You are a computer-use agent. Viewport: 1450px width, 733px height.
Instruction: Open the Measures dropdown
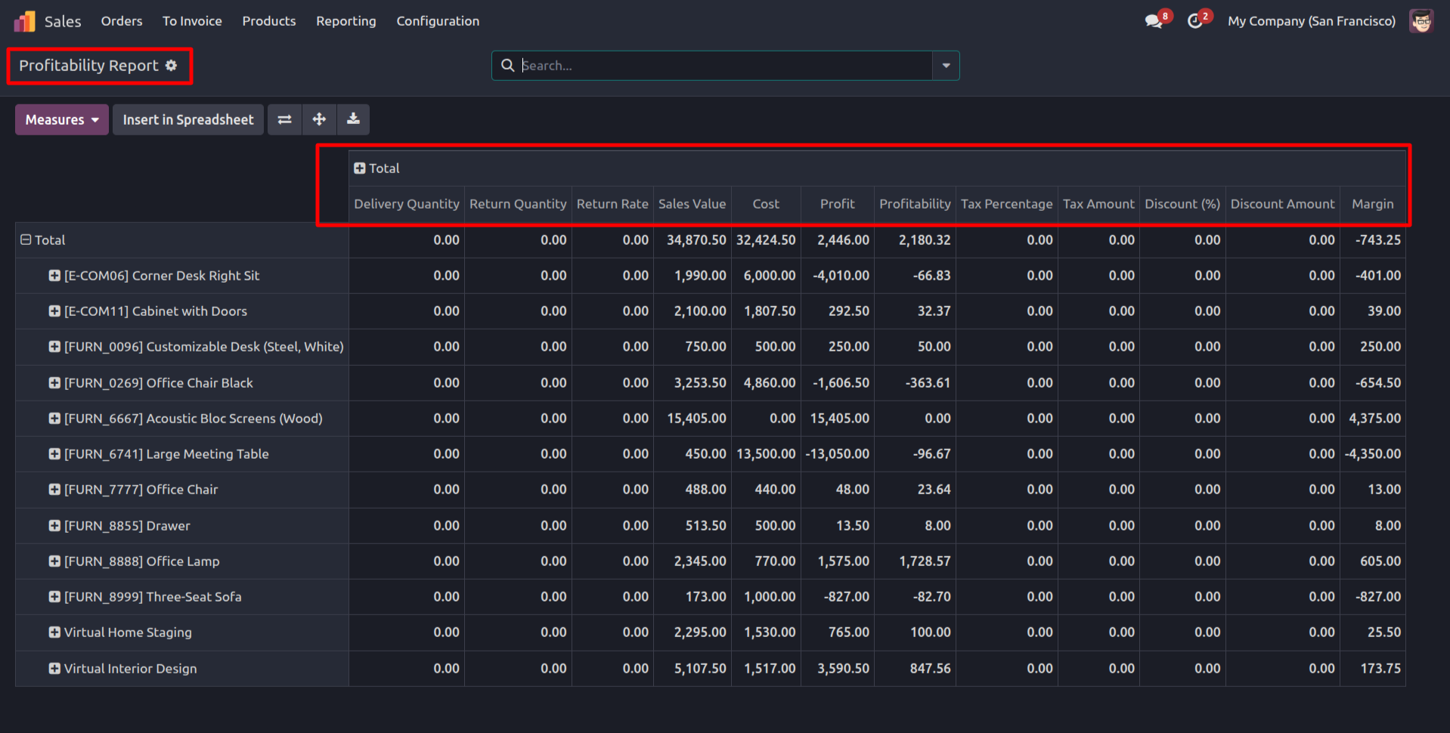[62, 119]
